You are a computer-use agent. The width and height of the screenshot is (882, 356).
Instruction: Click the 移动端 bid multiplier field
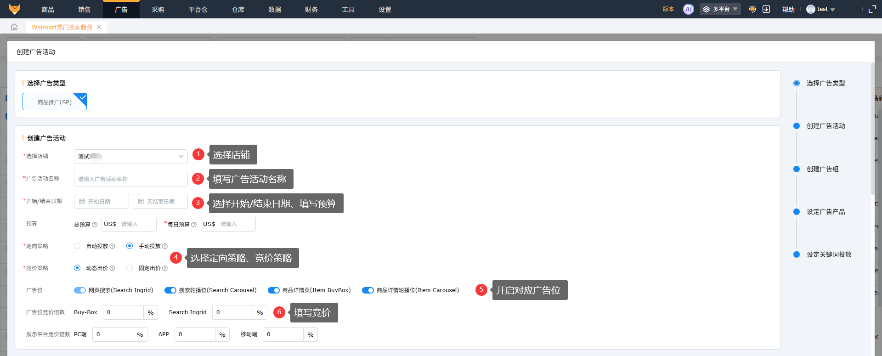click(x=283, y=334)
